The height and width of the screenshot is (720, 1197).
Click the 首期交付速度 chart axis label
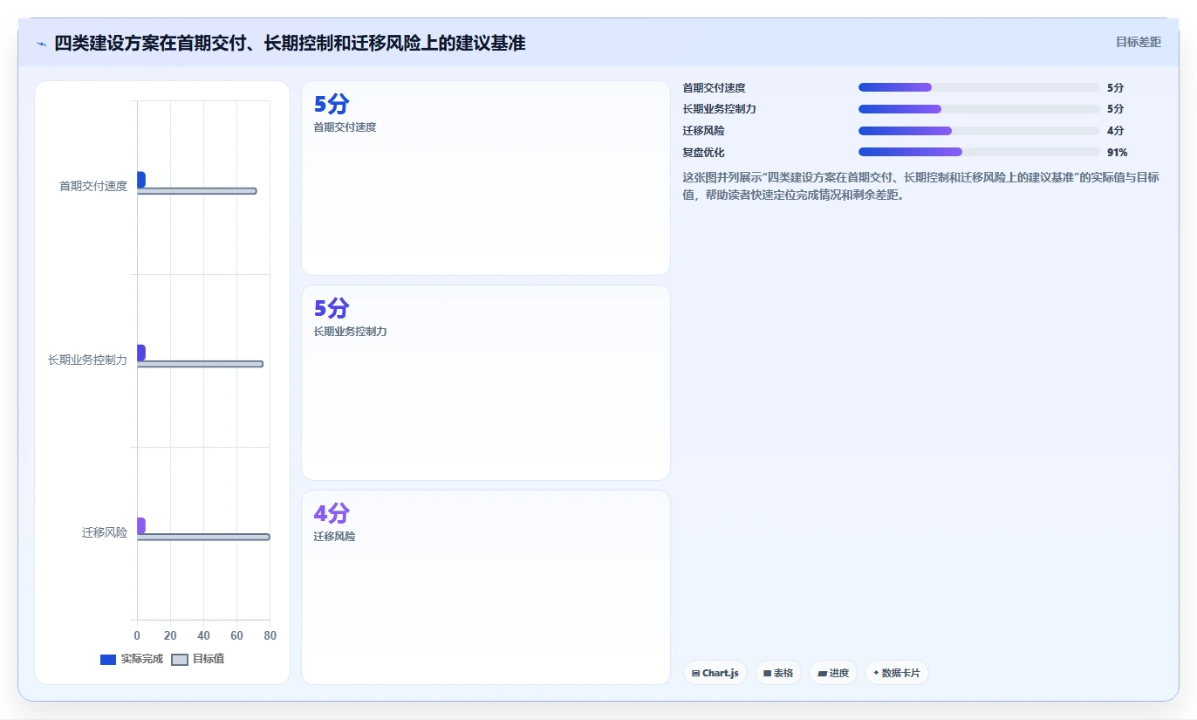[93, 186]
